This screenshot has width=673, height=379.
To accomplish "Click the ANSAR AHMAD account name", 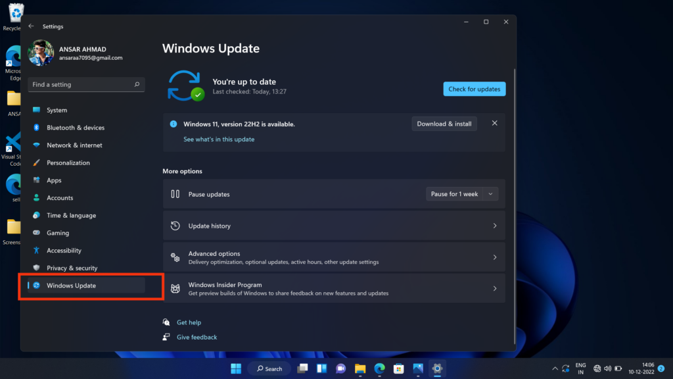I will 82,49.
